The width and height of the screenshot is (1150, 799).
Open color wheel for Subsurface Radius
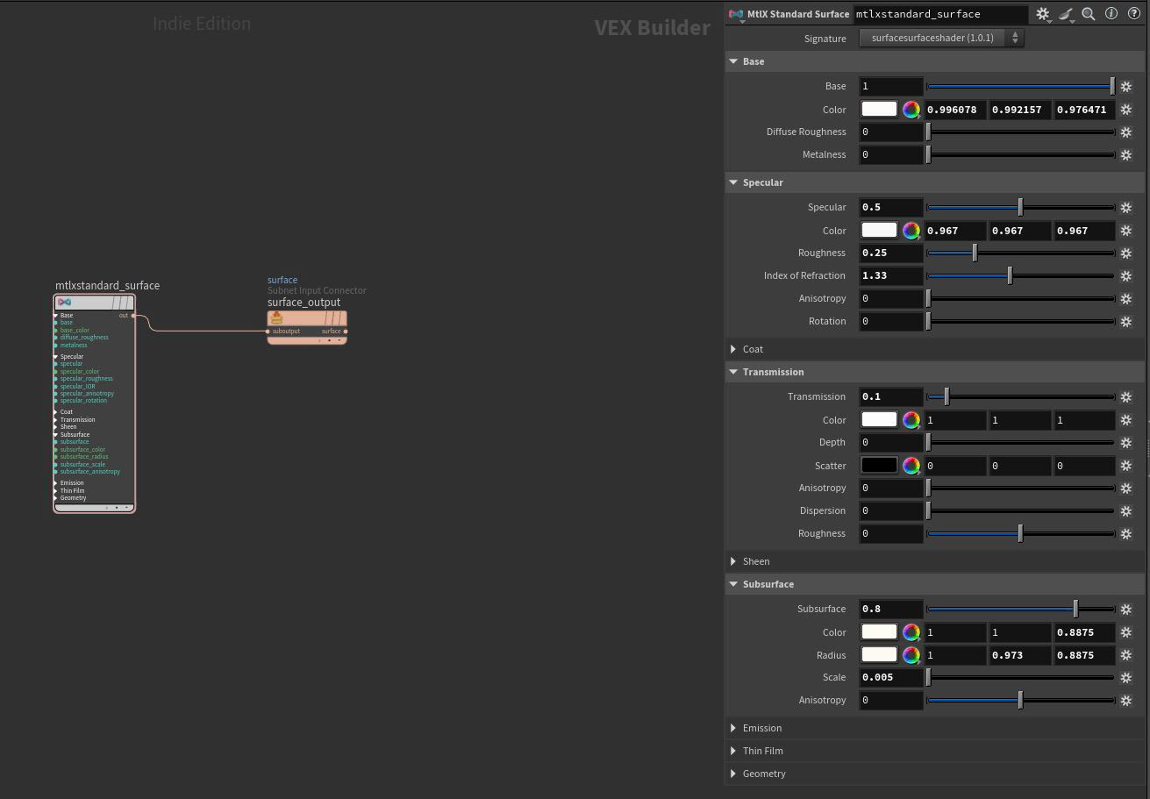[911, 655]
